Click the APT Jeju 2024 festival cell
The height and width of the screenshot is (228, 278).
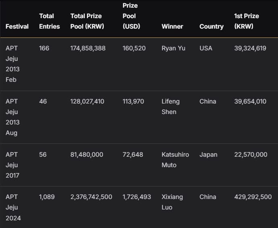click(13, 207)
